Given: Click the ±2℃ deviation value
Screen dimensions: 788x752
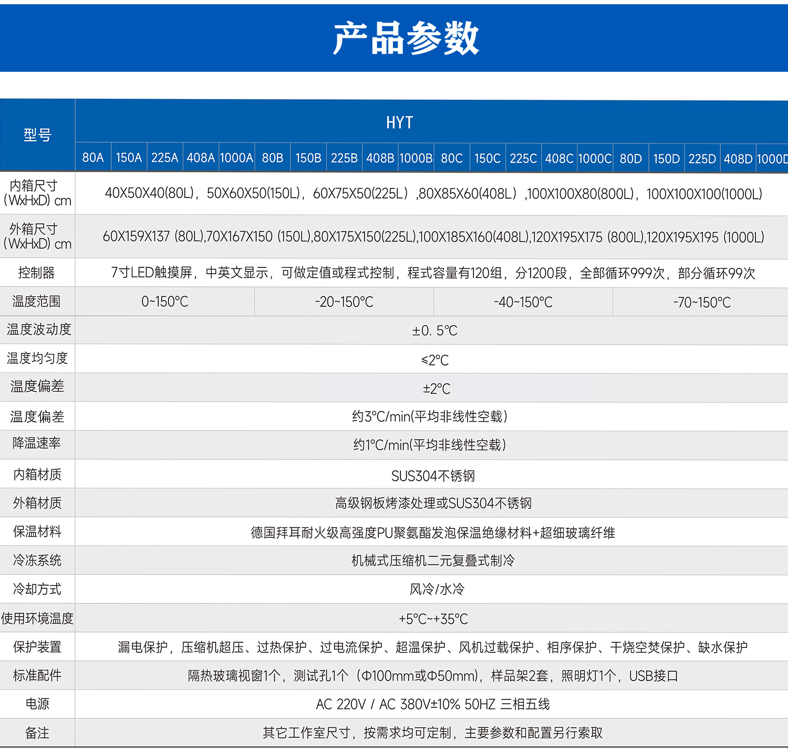Looking at the screenshot, I should click(437, 389).
